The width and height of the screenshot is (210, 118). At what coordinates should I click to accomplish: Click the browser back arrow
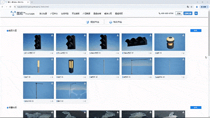point(2,7)
